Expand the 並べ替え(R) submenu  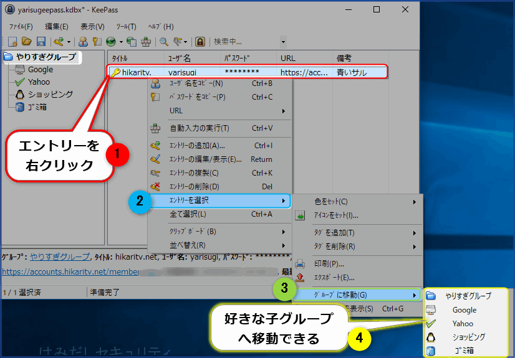219,245
